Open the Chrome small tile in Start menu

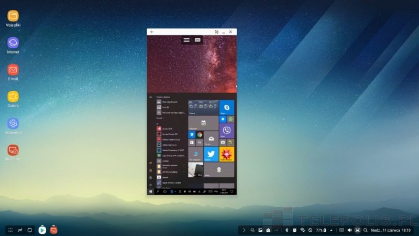[x=200, y=135]
